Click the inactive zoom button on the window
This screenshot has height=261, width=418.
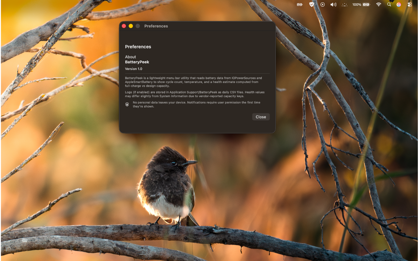point(137,26)
